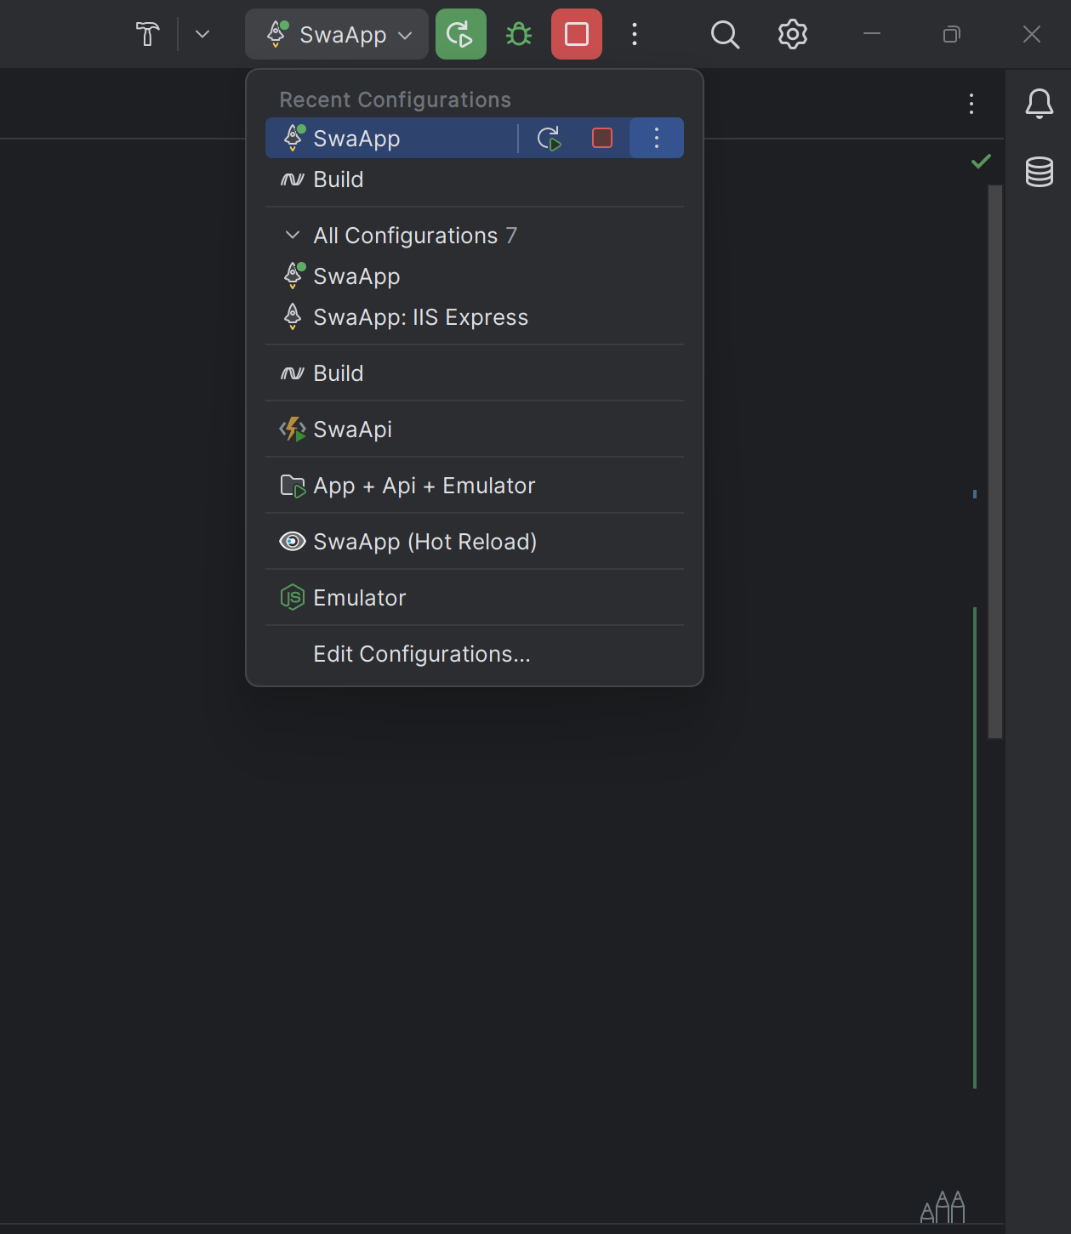Open Edit Configurations dialog

pos(421,653)
